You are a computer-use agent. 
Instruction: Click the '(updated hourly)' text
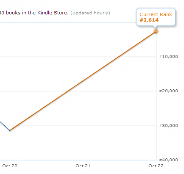90,13
